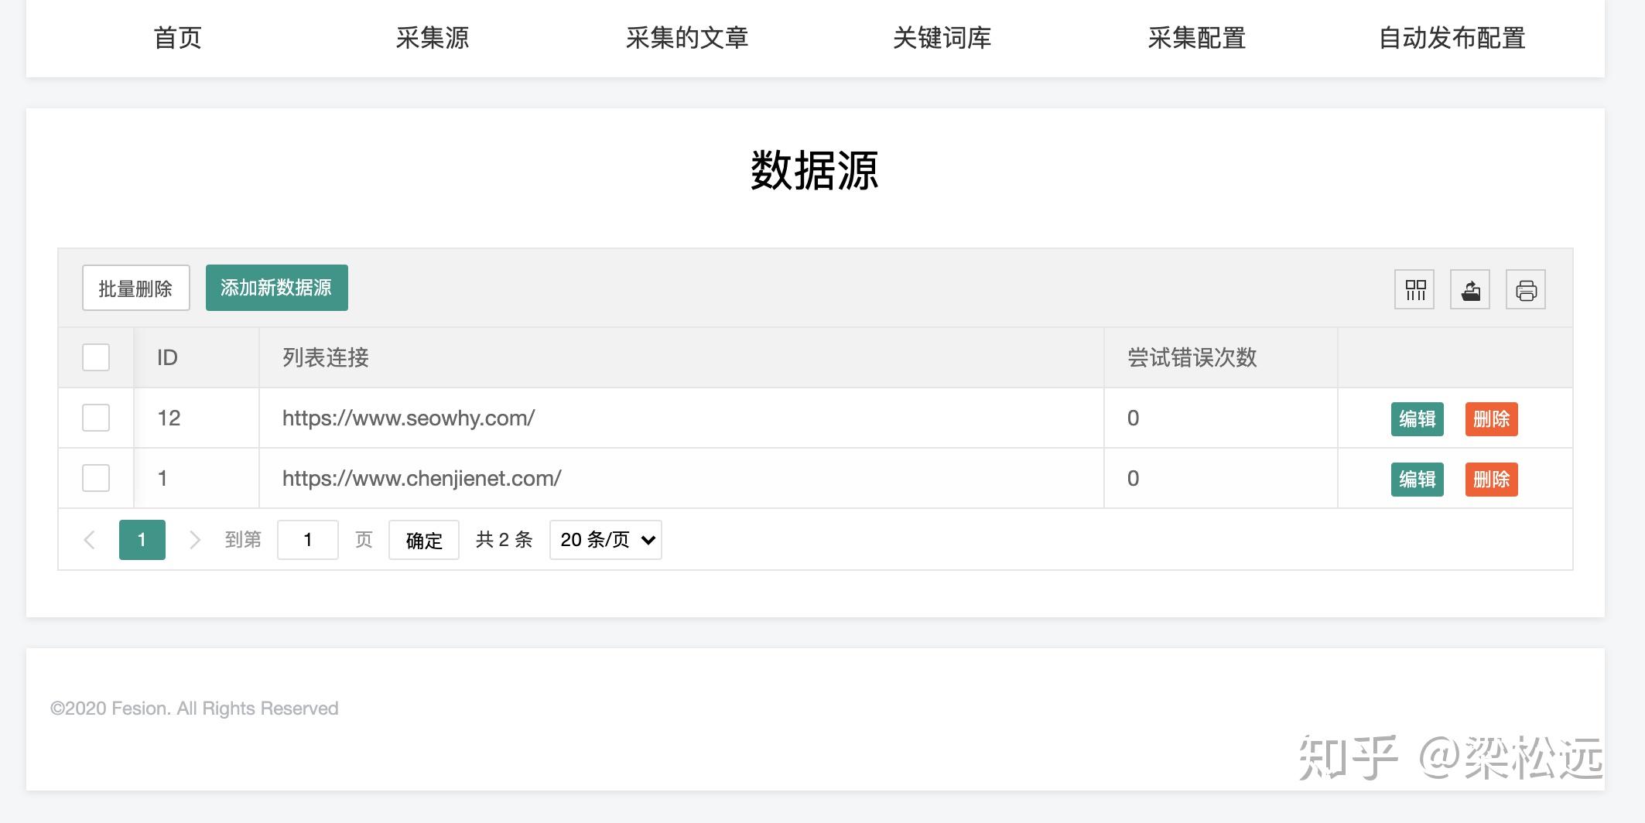
Task: Check the chenjienet.com row checkbox
Action: [x=96, y=478]
